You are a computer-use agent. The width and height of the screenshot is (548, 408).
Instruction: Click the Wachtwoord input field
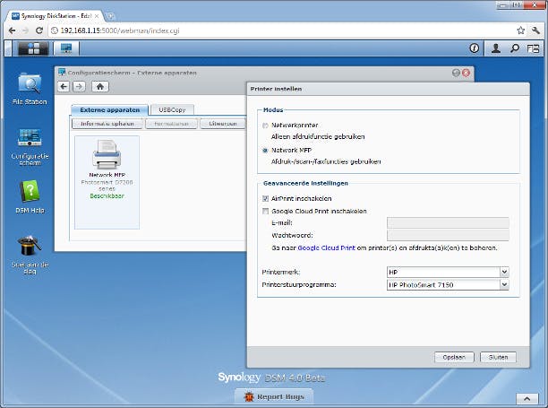click(448, 235)
